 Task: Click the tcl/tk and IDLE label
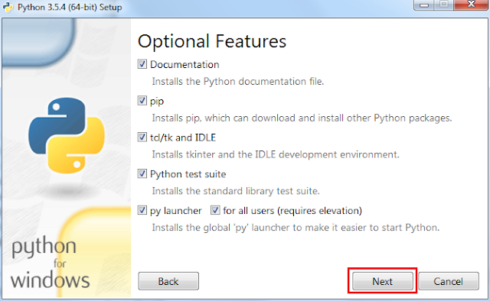pos(183,138)
